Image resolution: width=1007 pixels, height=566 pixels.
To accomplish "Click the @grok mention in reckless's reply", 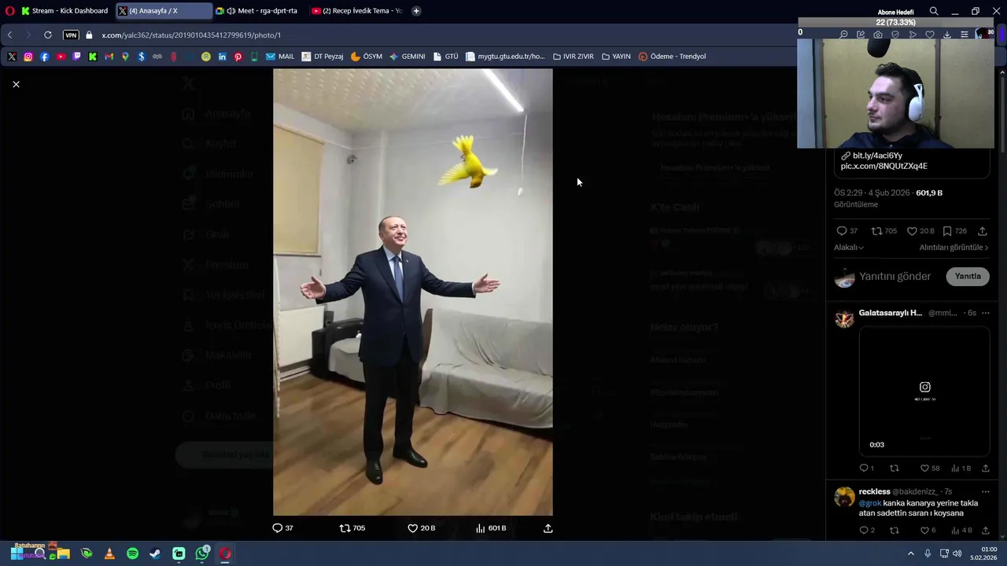I will (x=870, y=503).
